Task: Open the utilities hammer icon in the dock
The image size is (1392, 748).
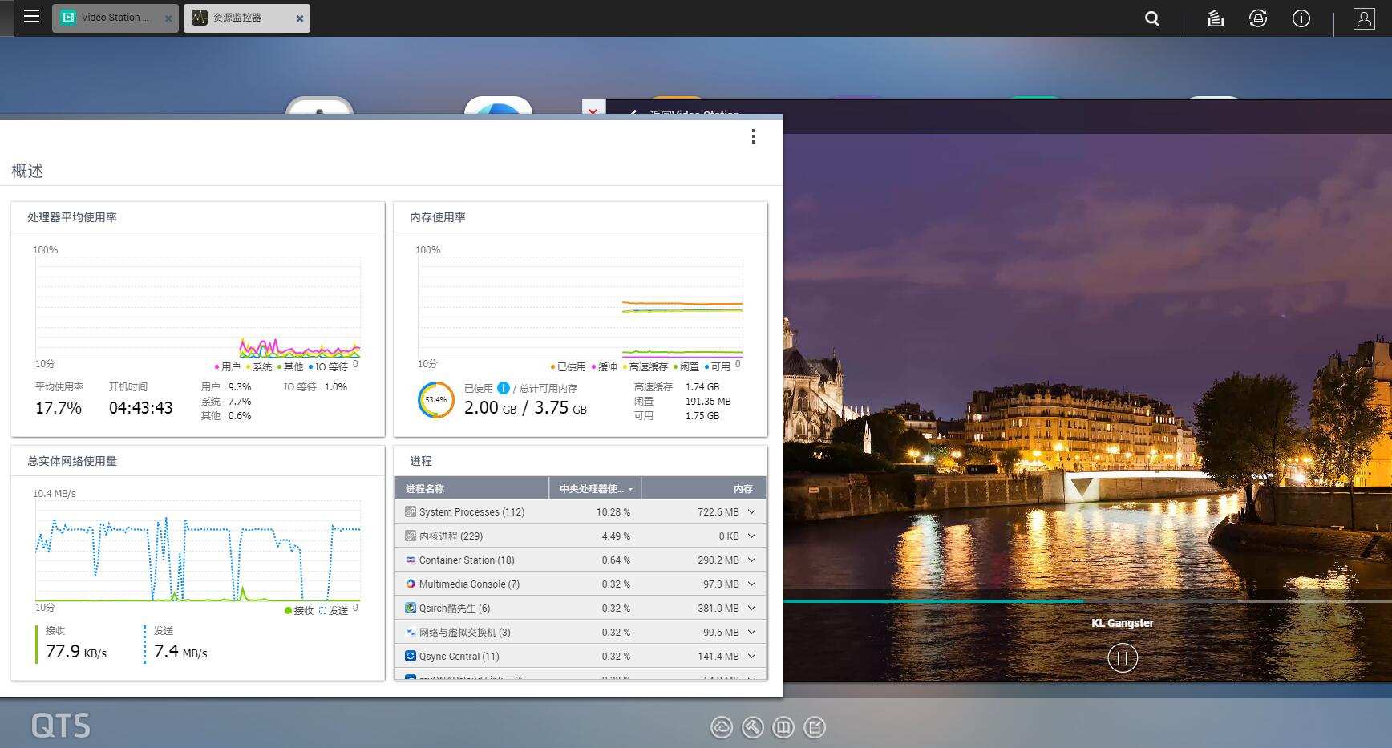Action: [x=751, y=727]
